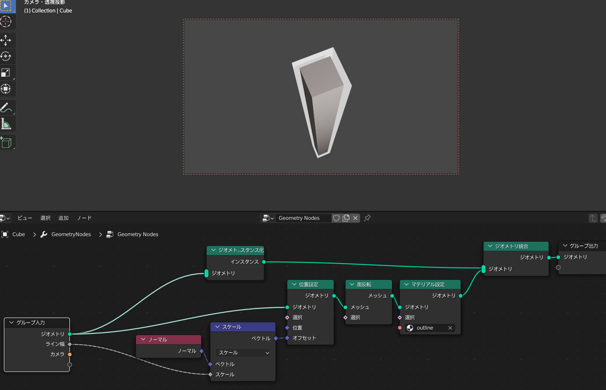606x390 pixels.
Task: Click the ジオメトリ統合 input socket
Action: [483, 269]
